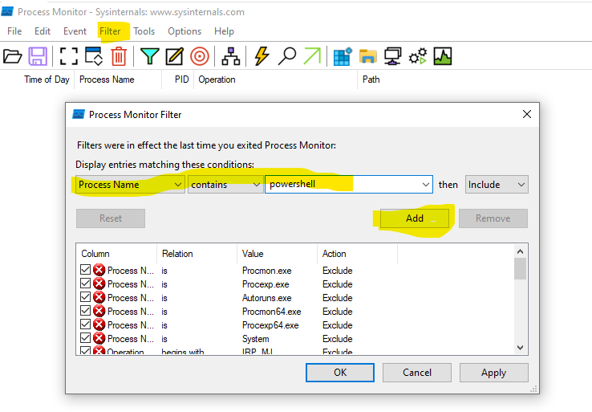Select the Procmon64.exe value text
Screen dimensions: 592x412
271,312
